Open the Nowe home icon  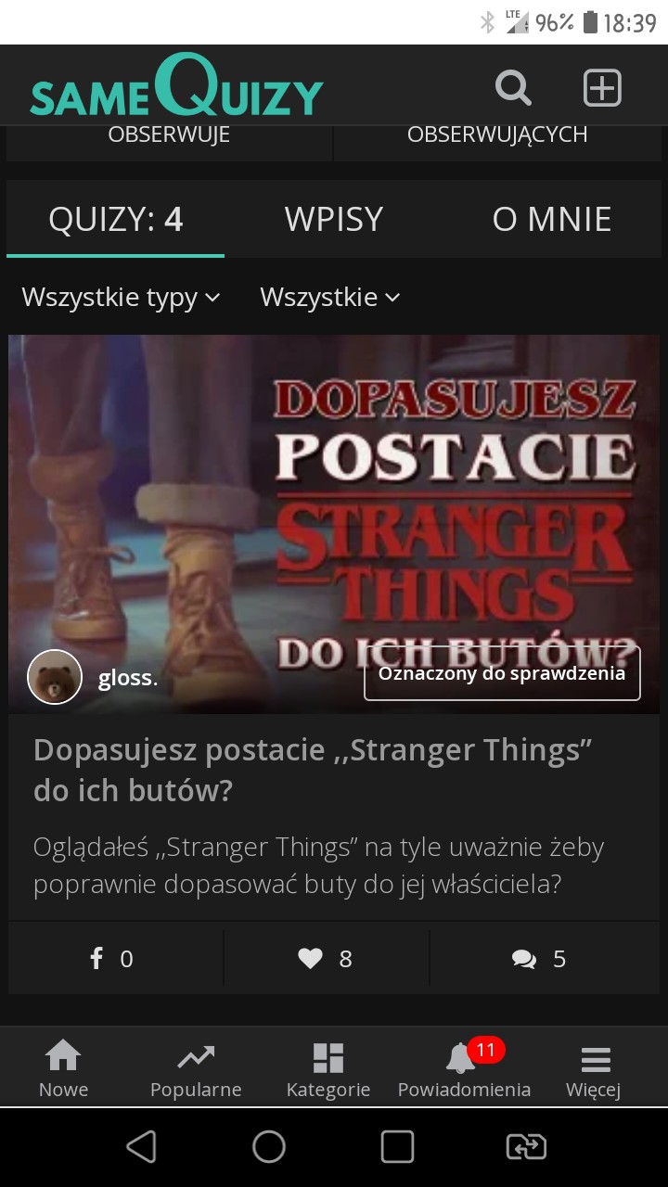(63, 1069)
